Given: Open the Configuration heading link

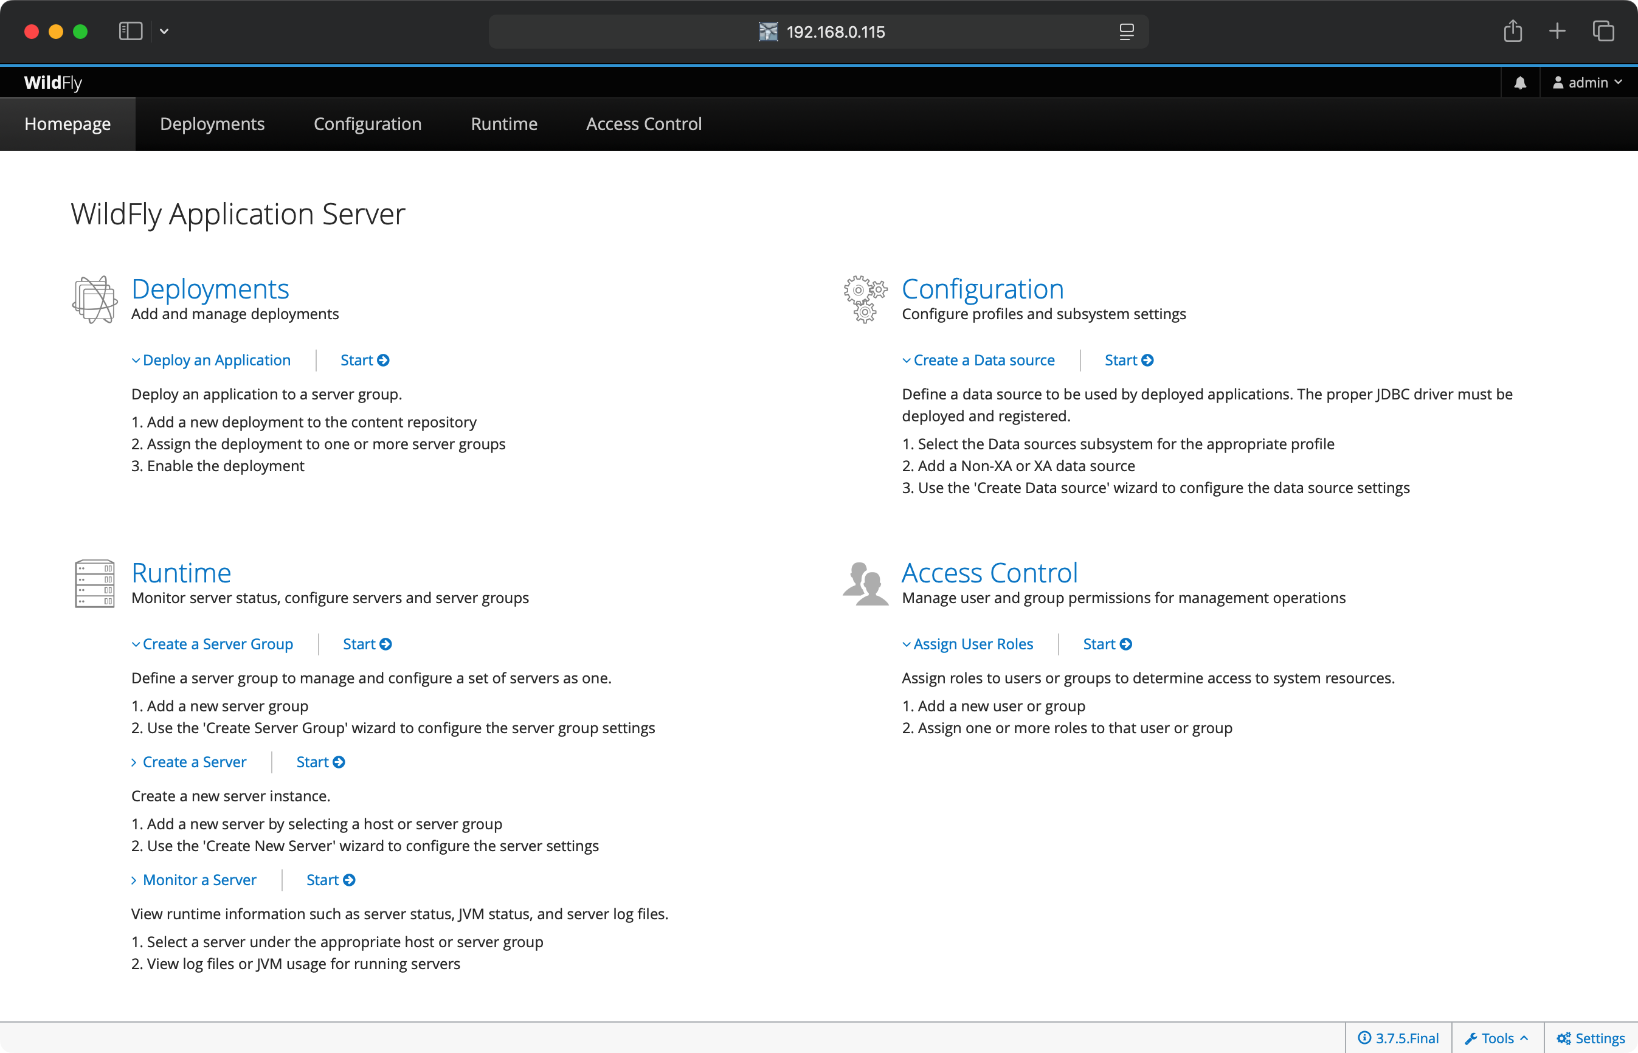Looking at the screenshot, I should [983, 289].
